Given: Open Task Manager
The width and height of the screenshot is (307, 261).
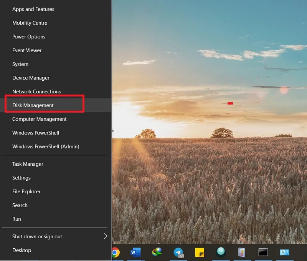Looking at the screenshot, I should (x=56, y=164).
